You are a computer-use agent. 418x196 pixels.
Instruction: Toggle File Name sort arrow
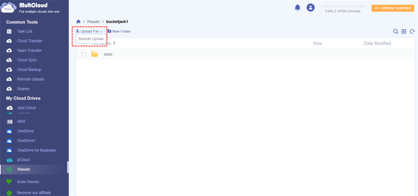[114, 43]
